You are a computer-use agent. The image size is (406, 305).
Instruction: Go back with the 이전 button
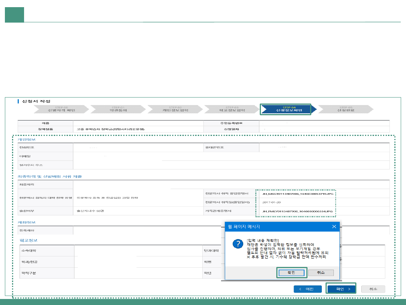coord(308,289)
